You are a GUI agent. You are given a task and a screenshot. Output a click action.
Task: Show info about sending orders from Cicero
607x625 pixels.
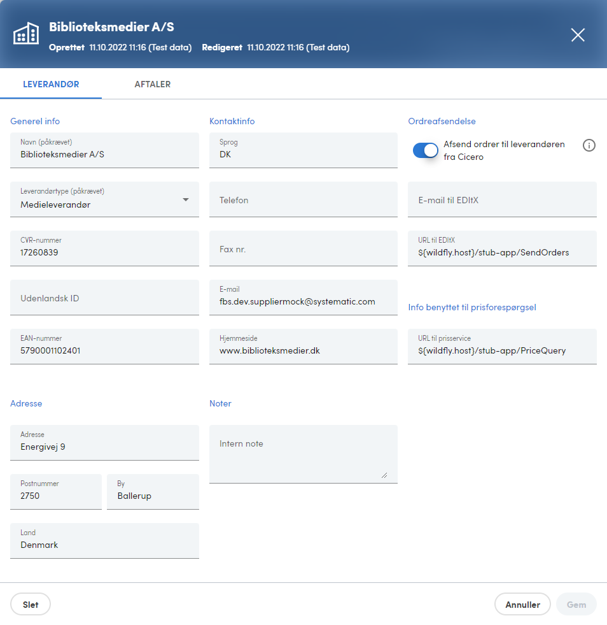click(589, 145)
